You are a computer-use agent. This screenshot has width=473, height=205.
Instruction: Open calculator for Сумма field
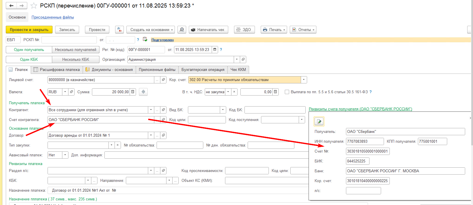133,92
